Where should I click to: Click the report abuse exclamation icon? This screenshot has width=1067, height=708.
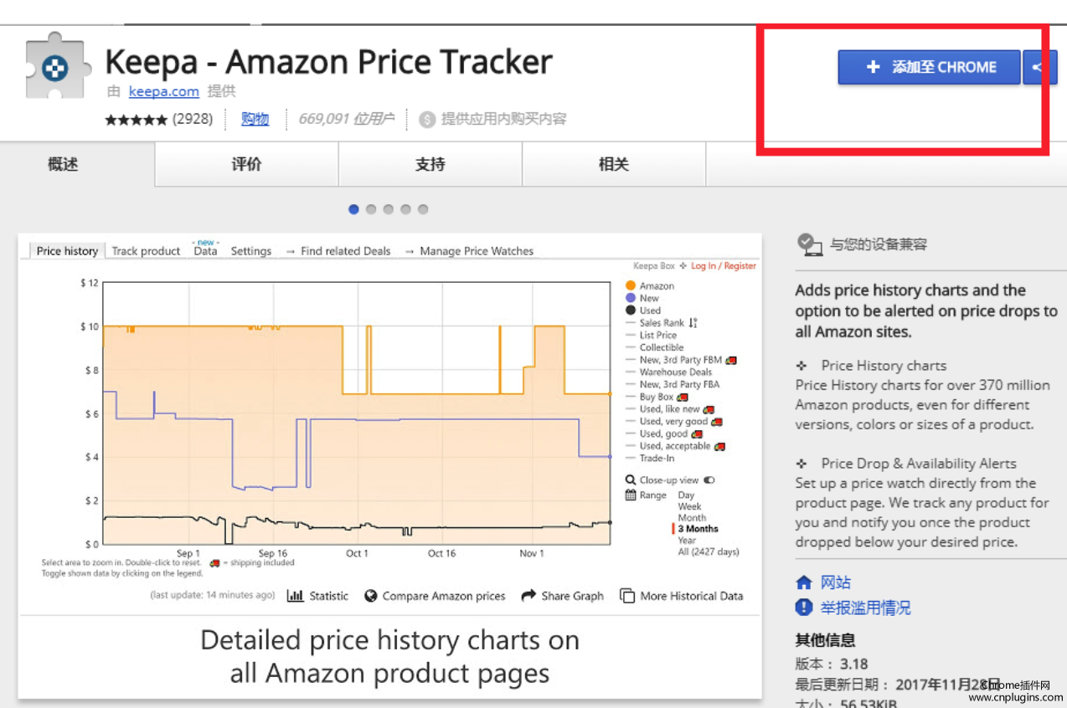tap(804, 608)
